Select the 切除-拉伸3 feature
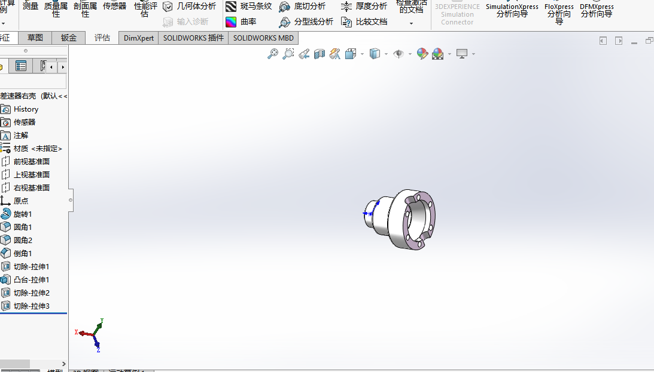Viewport: 654px width, 372px height. click(x=25, y=306)
